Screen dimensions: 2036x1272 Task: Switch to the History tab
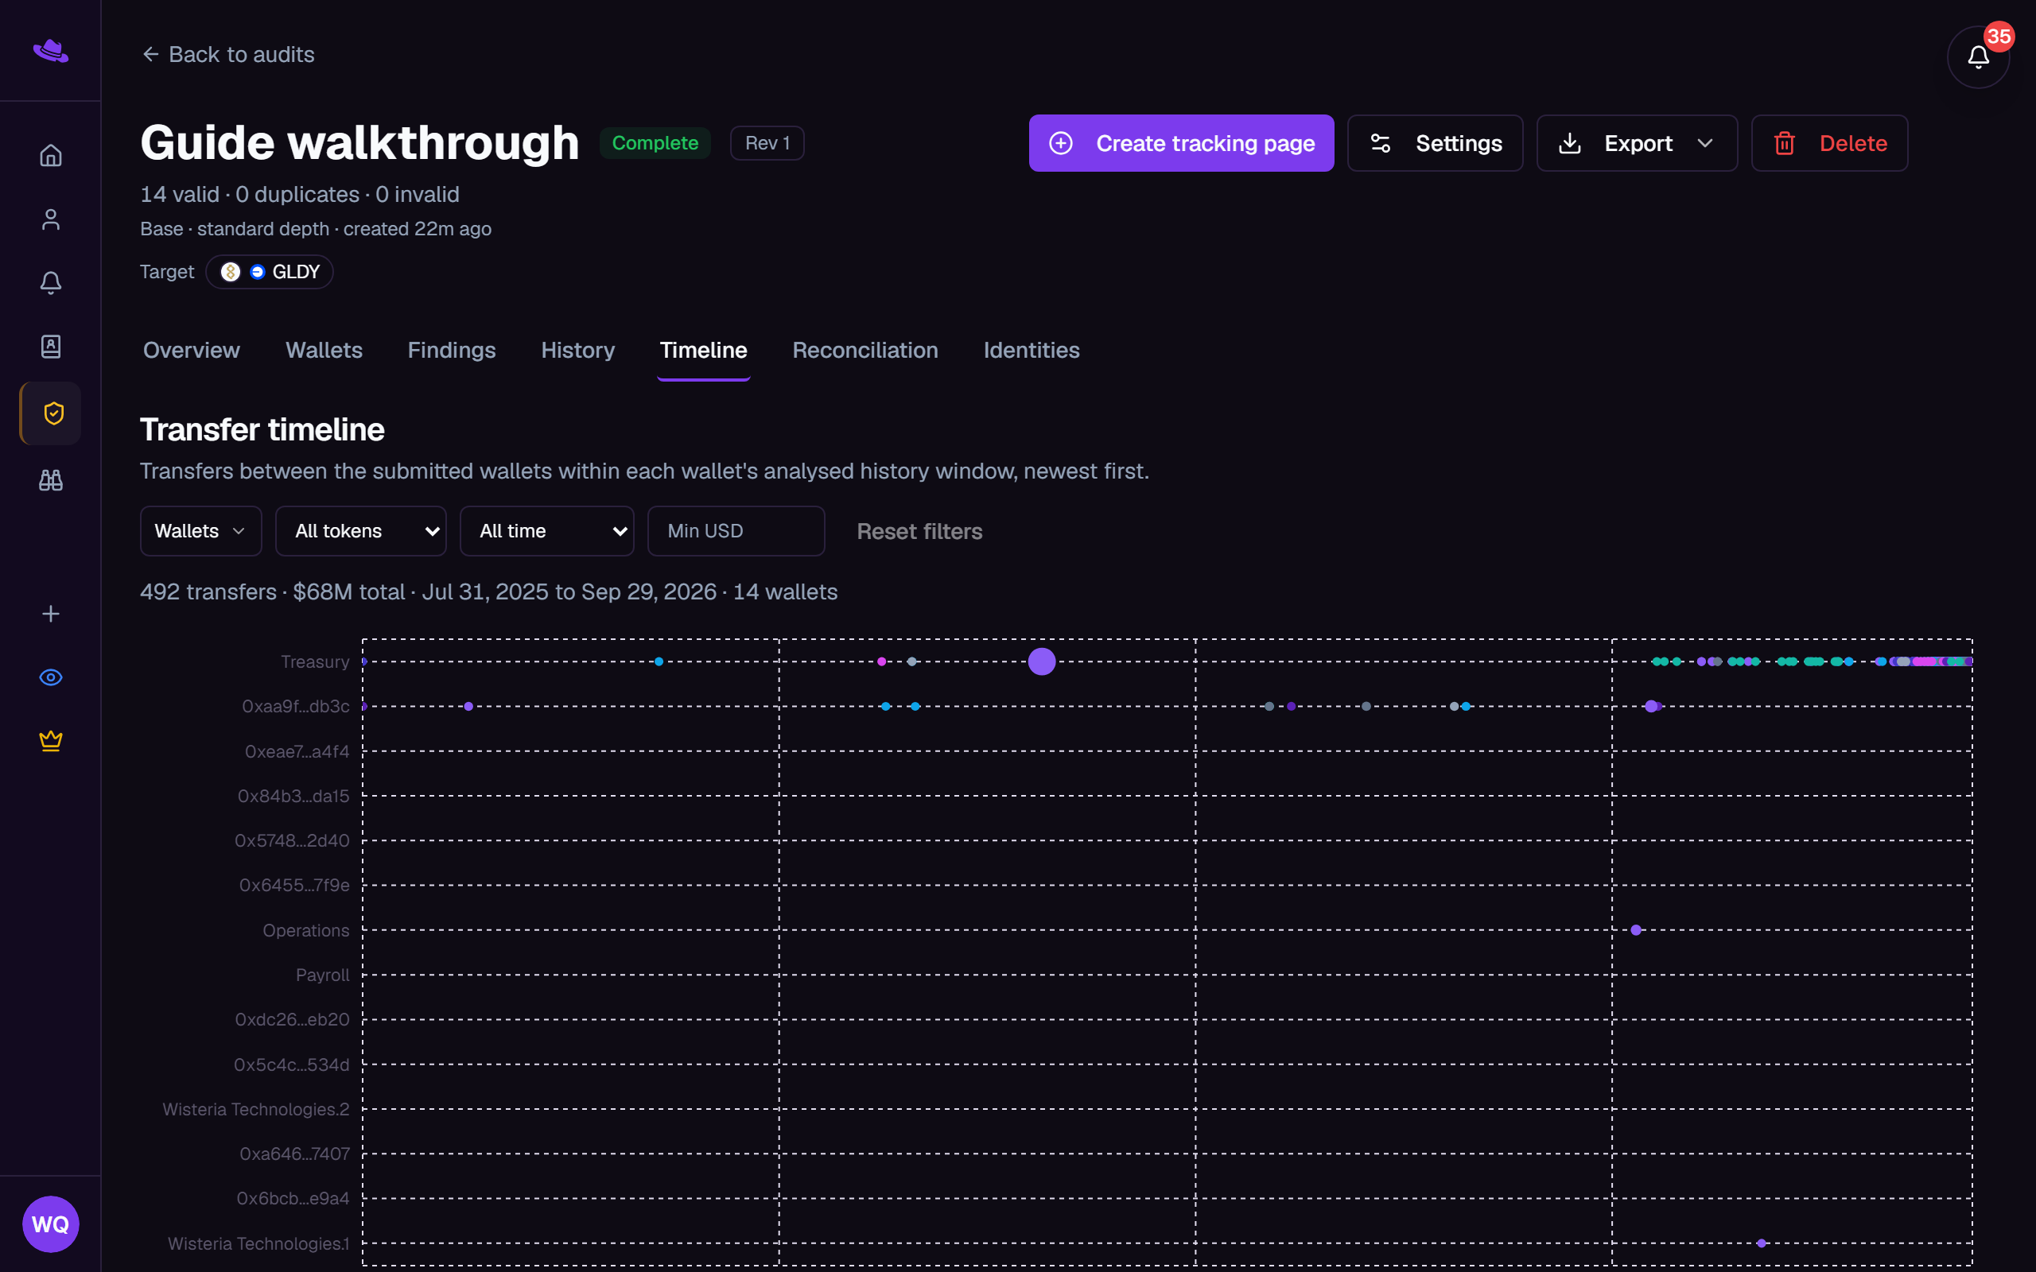click(x=578, y=350)
